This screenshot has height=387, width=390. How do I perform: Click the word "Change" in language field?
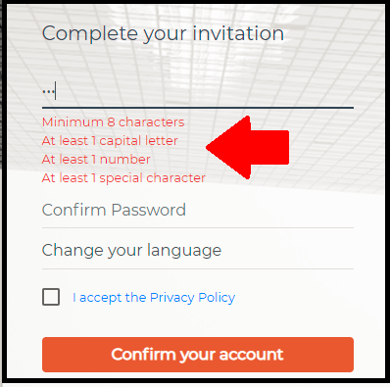pyautogui.click(x=73, y=251)
